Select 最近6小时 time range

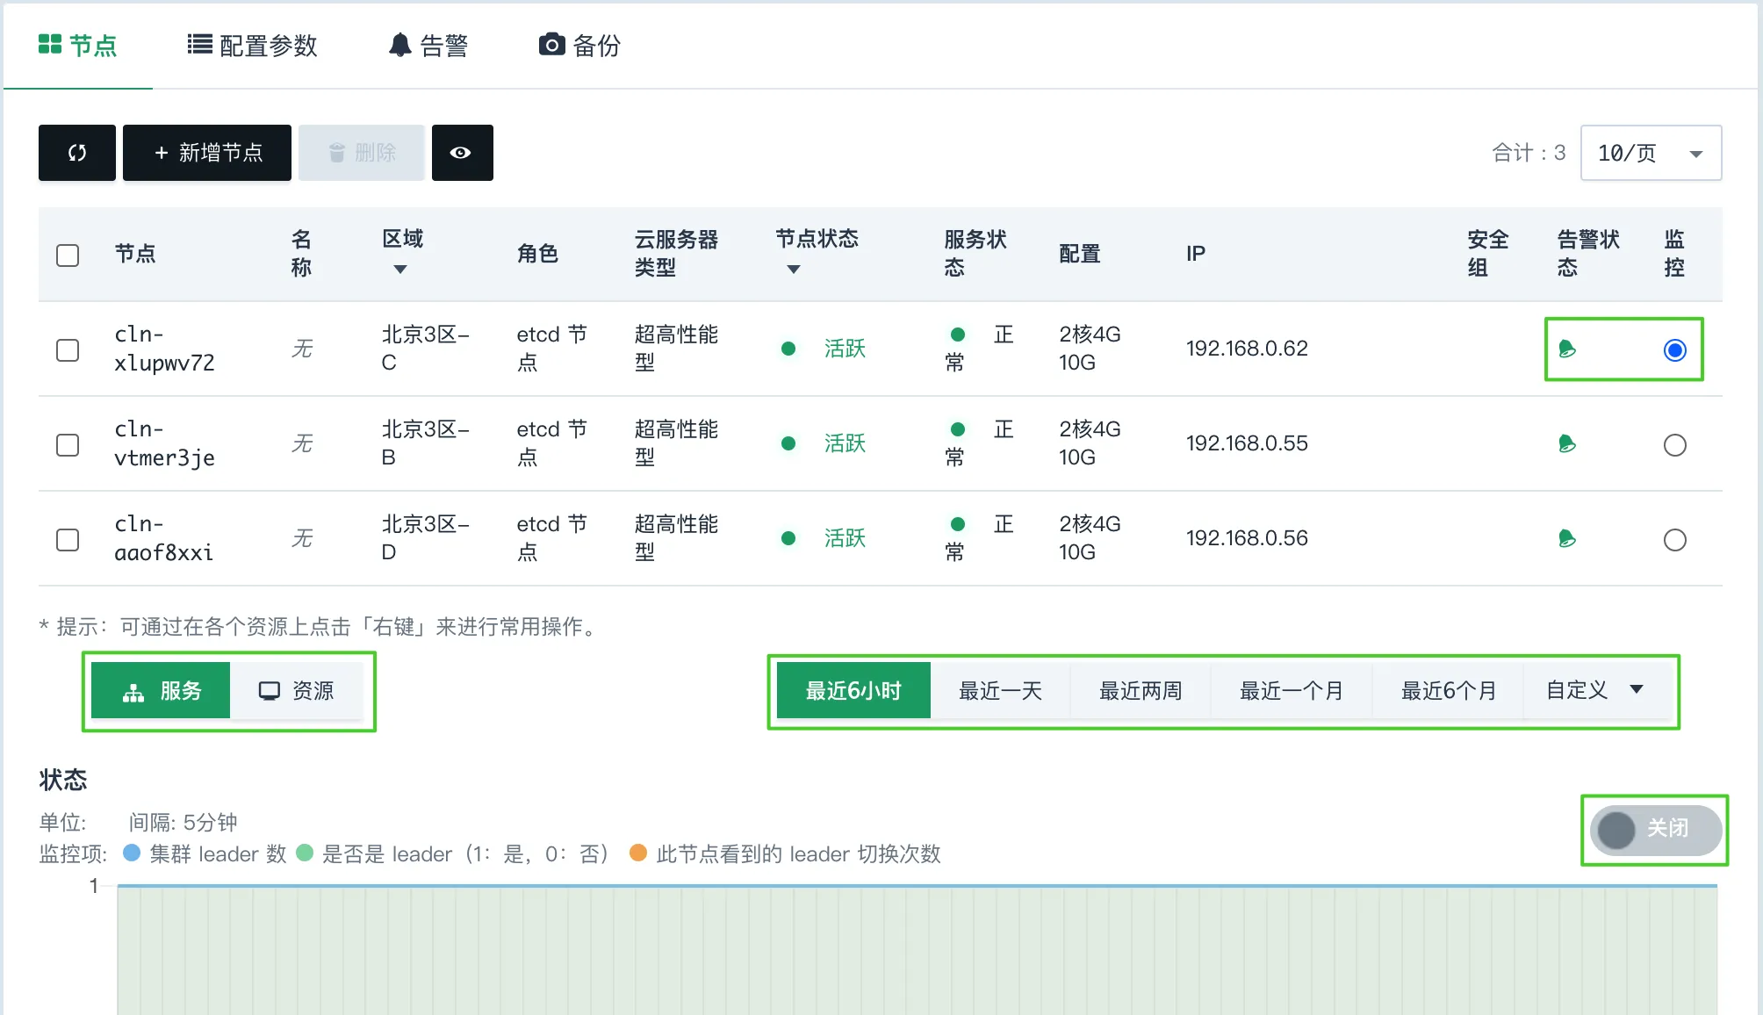click(853, 691)
